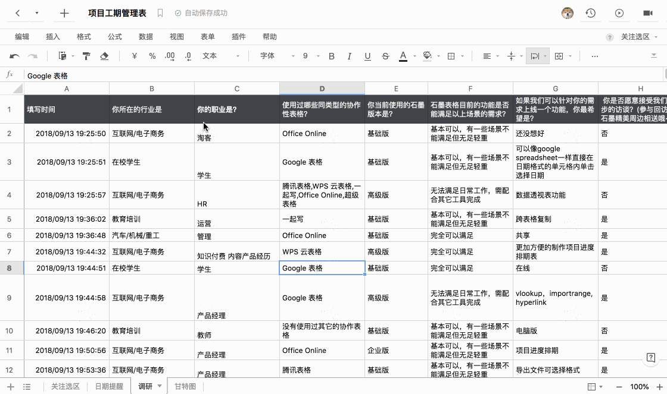
Task: Click the horizontal align icon
Action: pos(487,56)
